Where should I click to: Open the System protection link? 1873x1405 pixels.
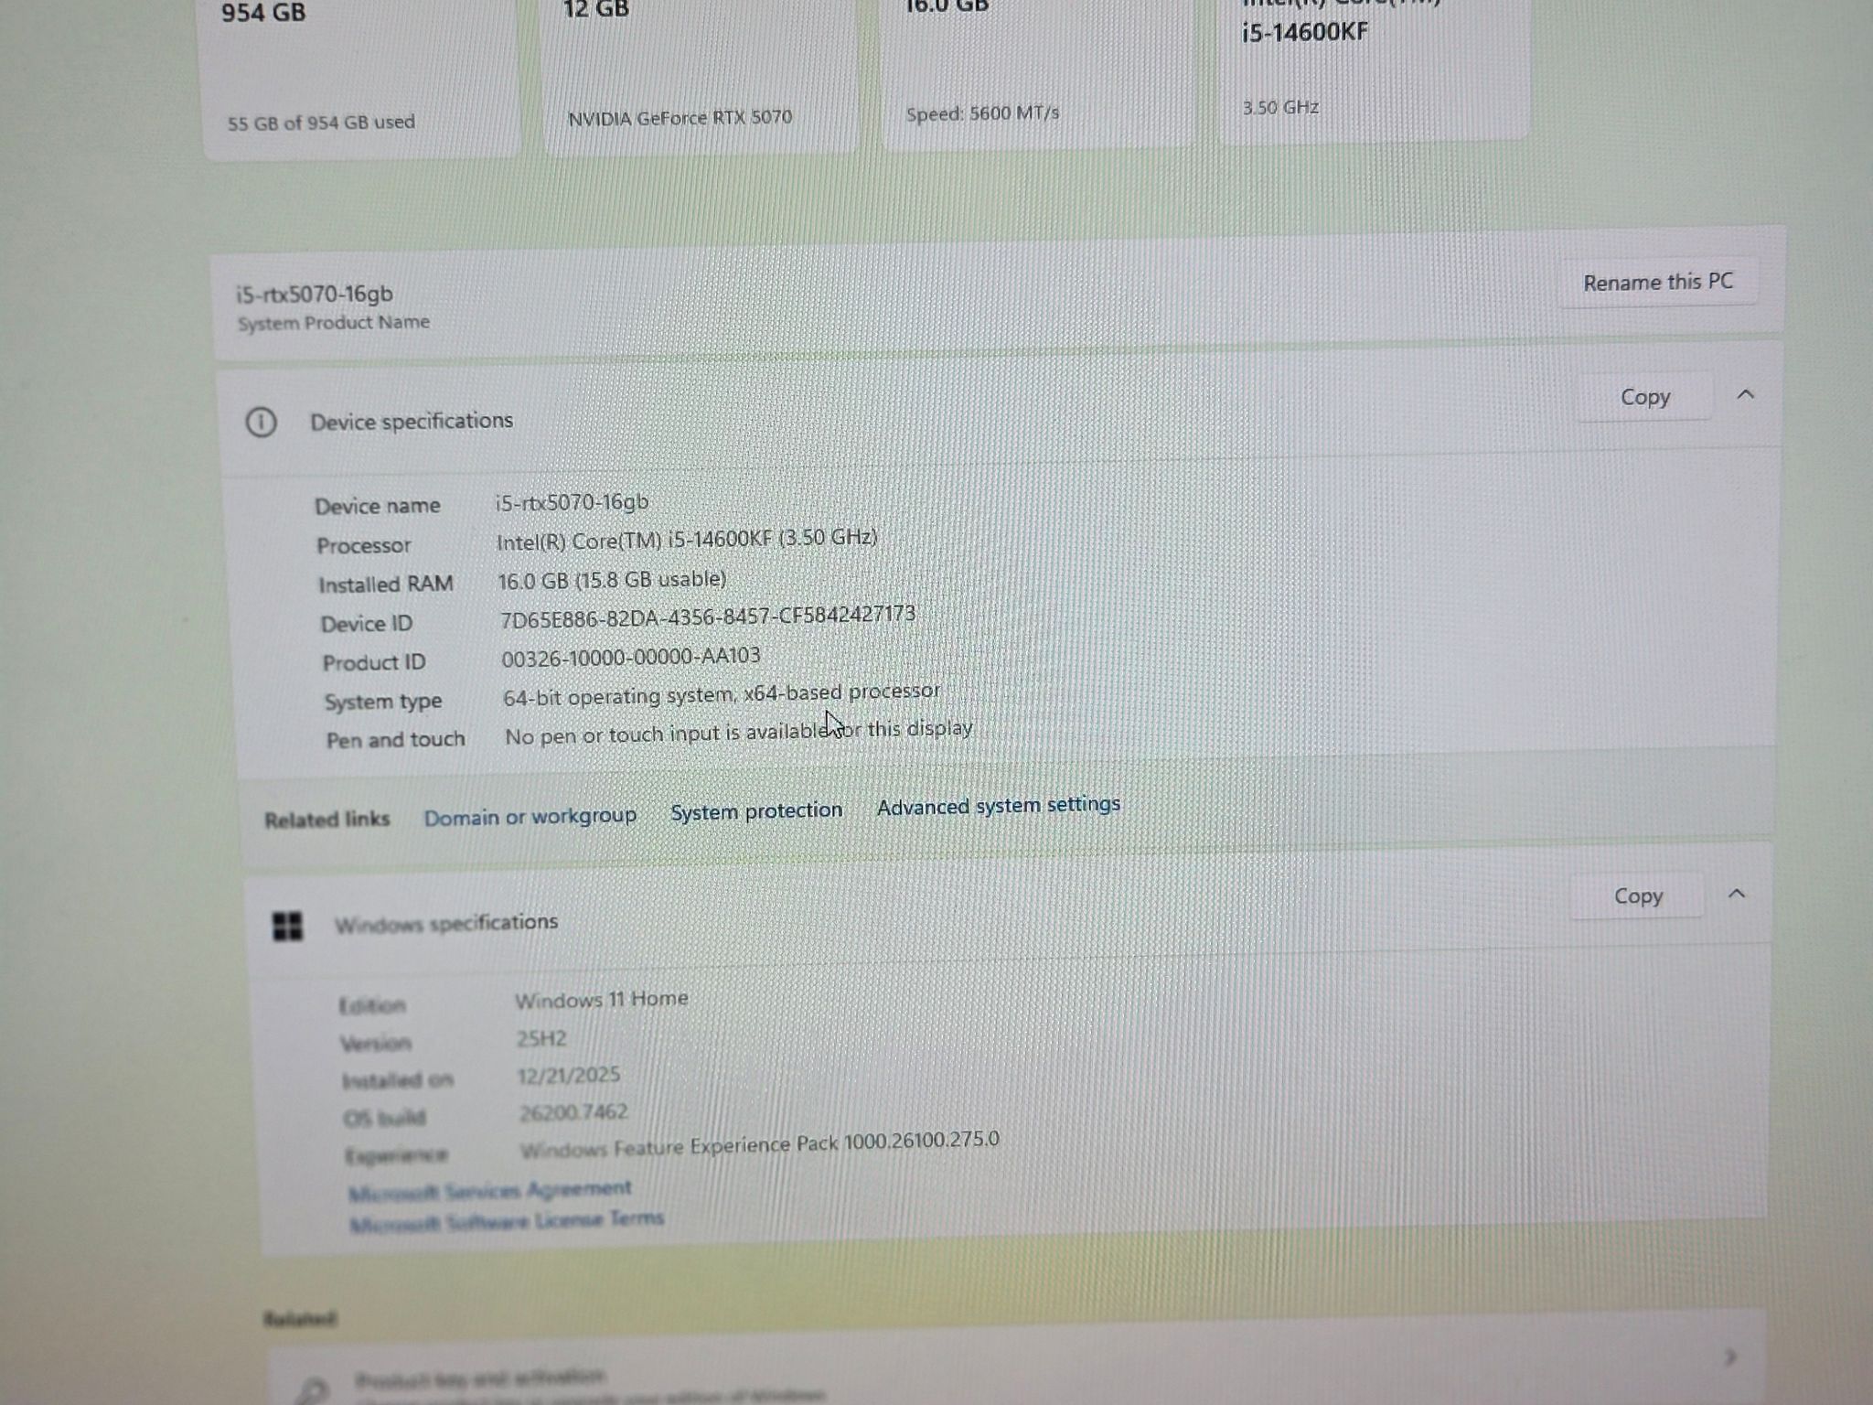point(756,811)
